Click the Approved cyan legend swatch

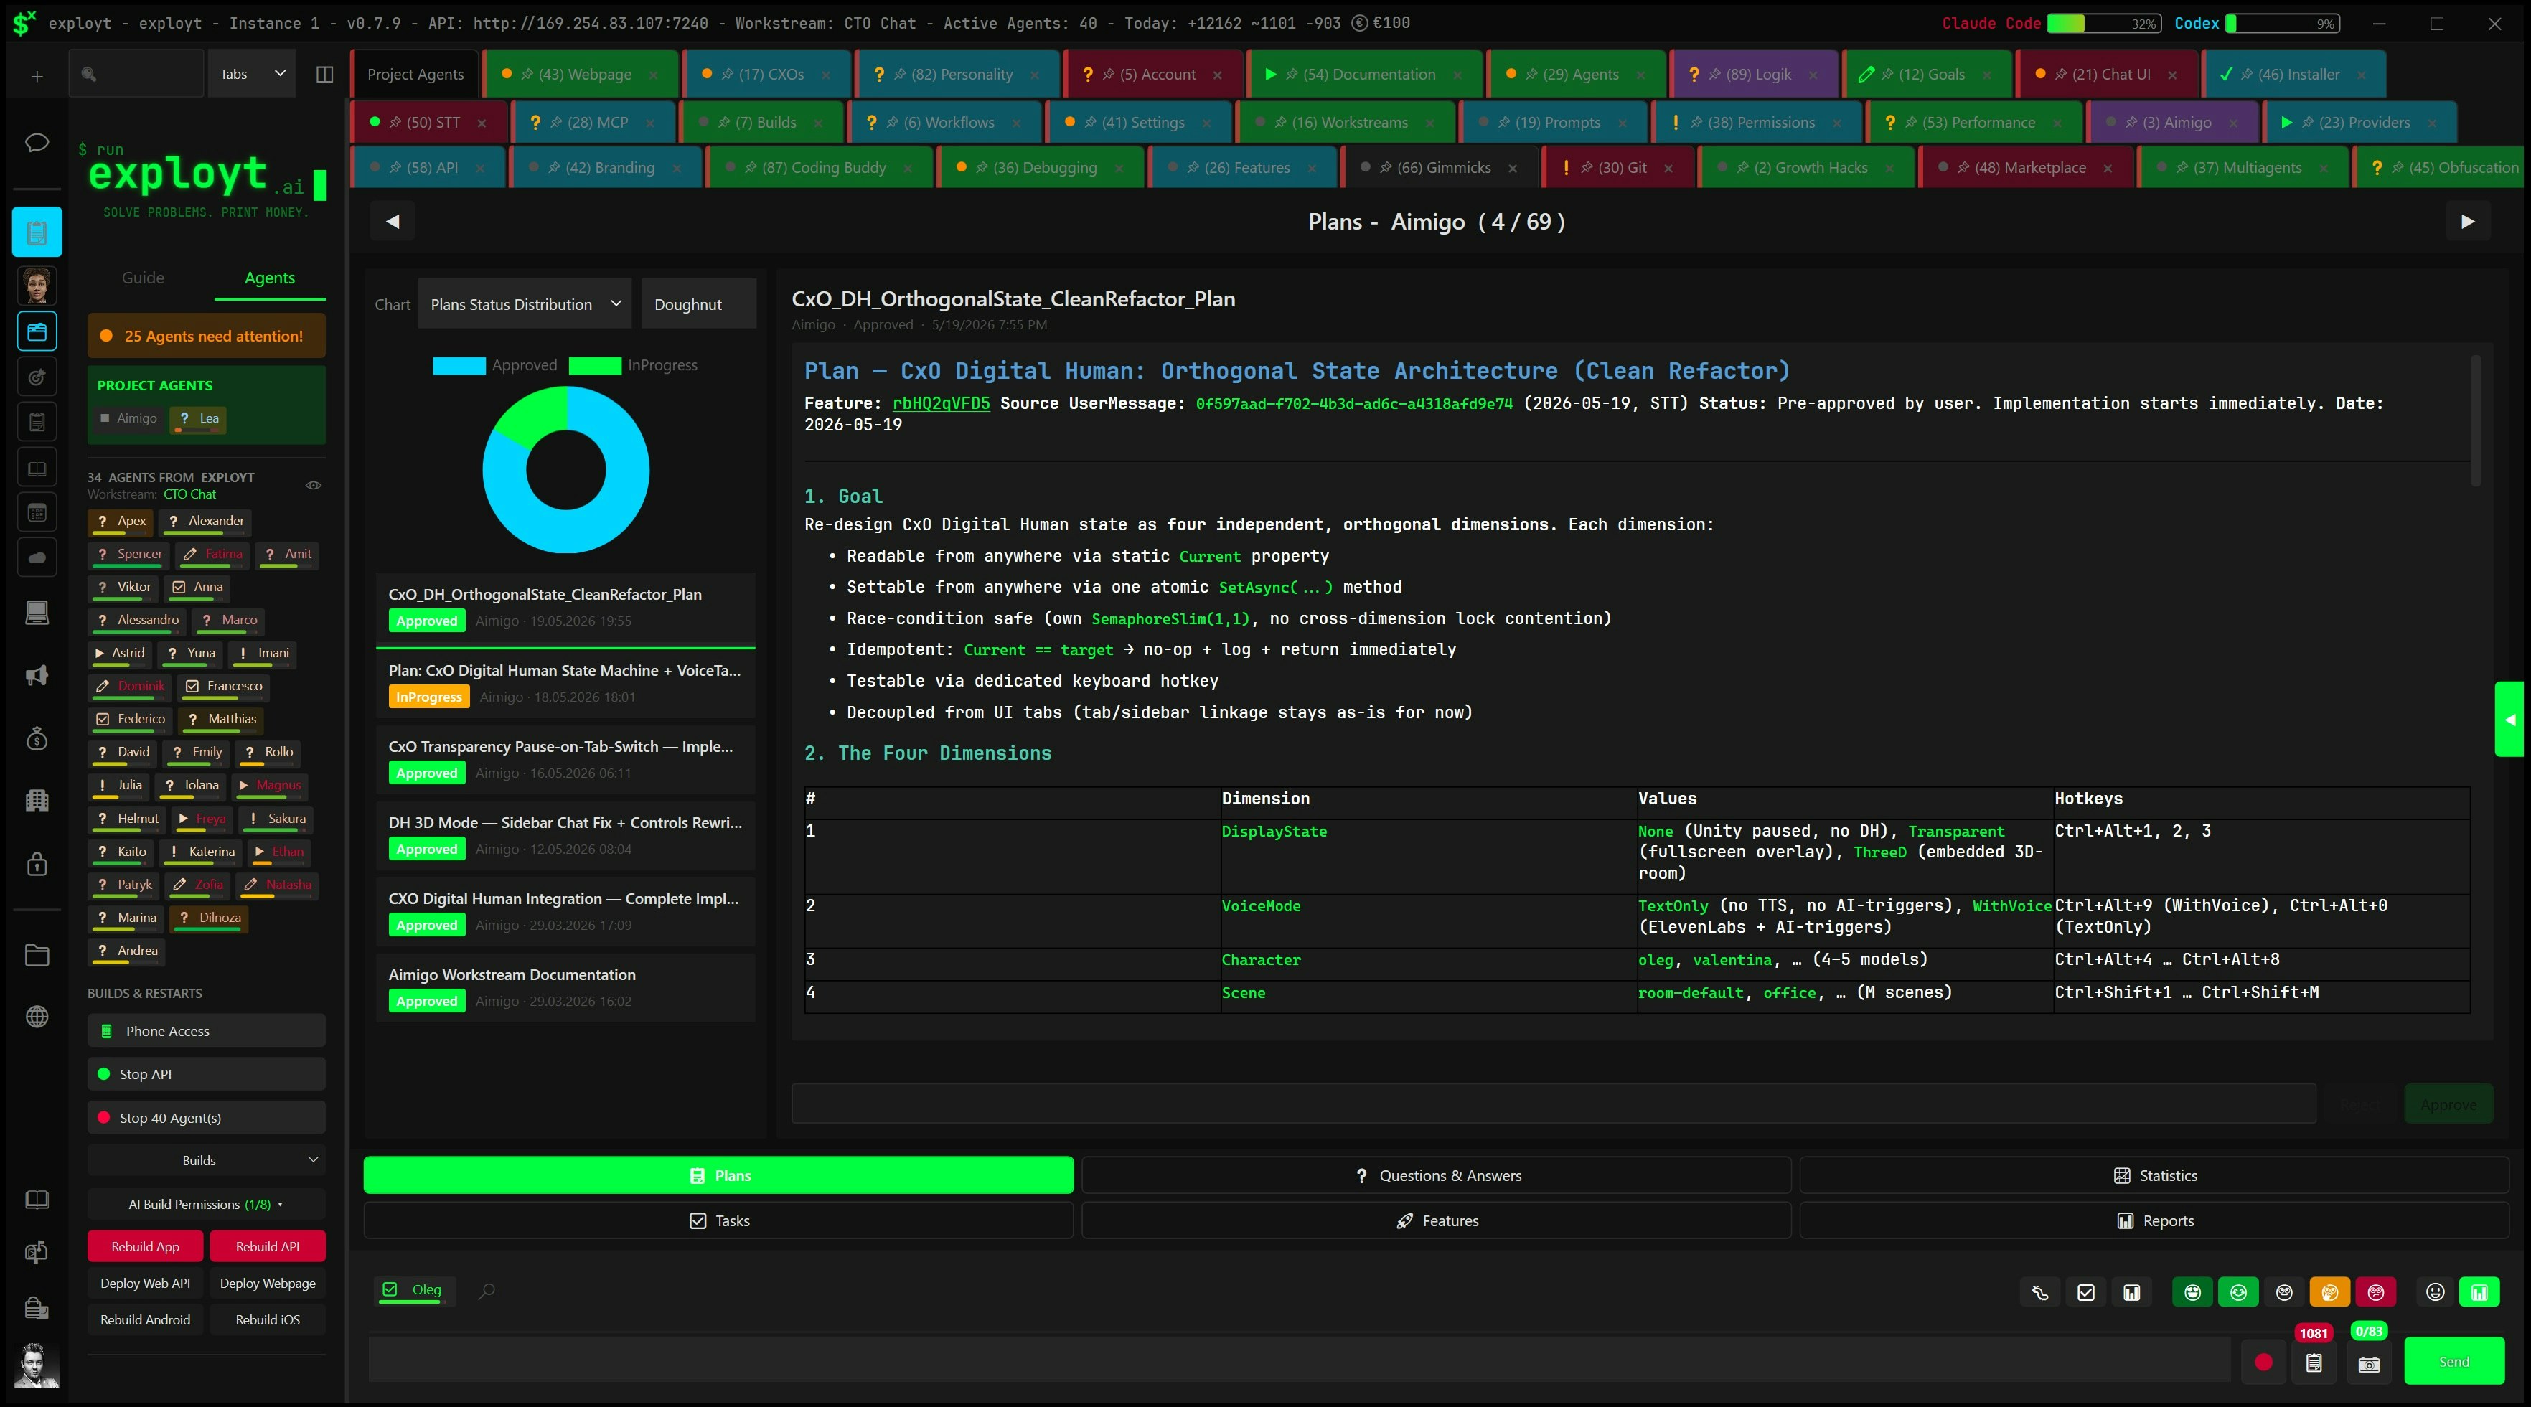click(459, 365)
